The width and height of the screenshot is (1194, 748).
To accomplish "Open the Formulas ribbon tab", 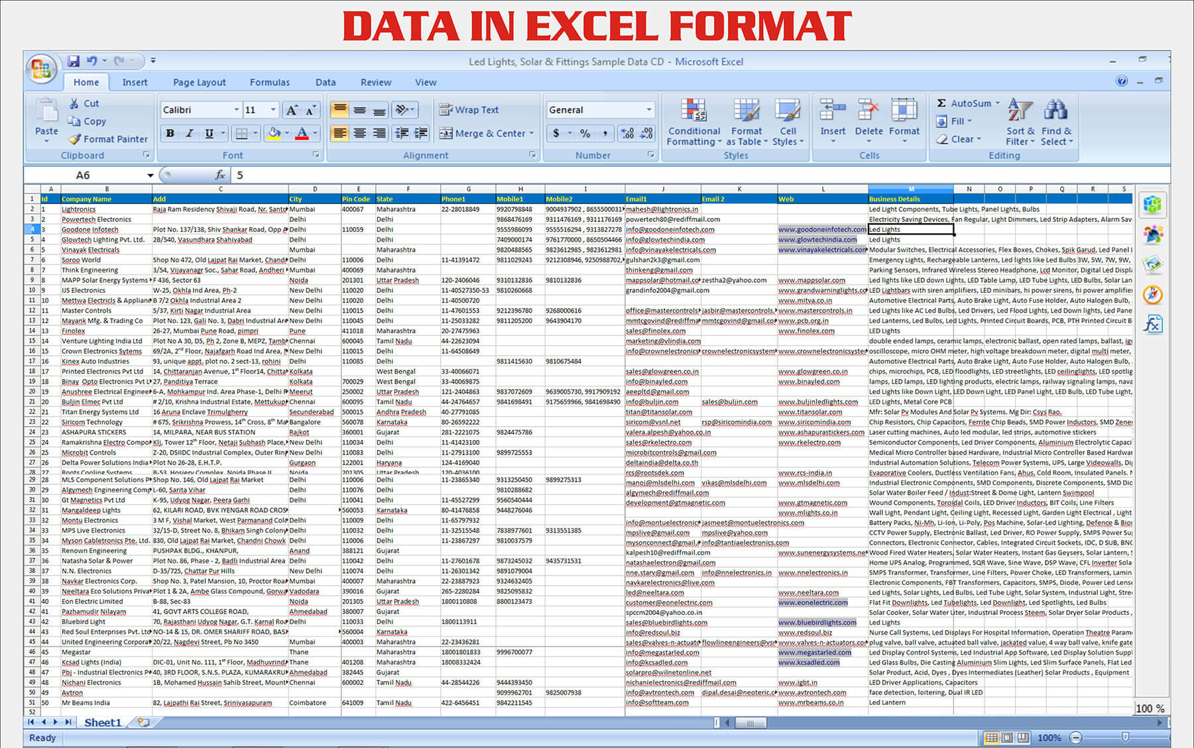I will 269,82.
